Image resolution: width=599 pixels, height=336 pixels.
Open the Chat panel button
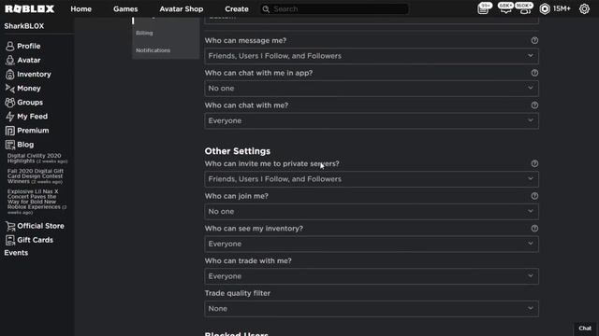585,329
